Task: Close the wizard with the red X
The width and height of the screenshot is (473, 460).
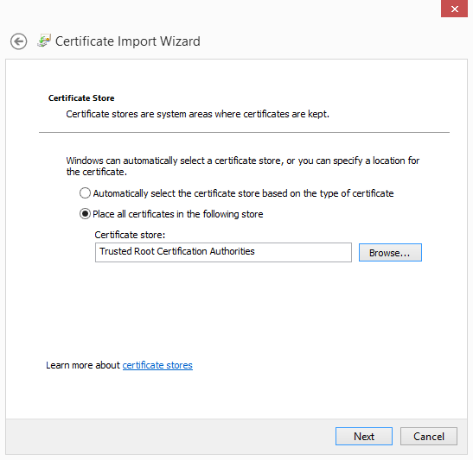Action: tap(454, 9)
